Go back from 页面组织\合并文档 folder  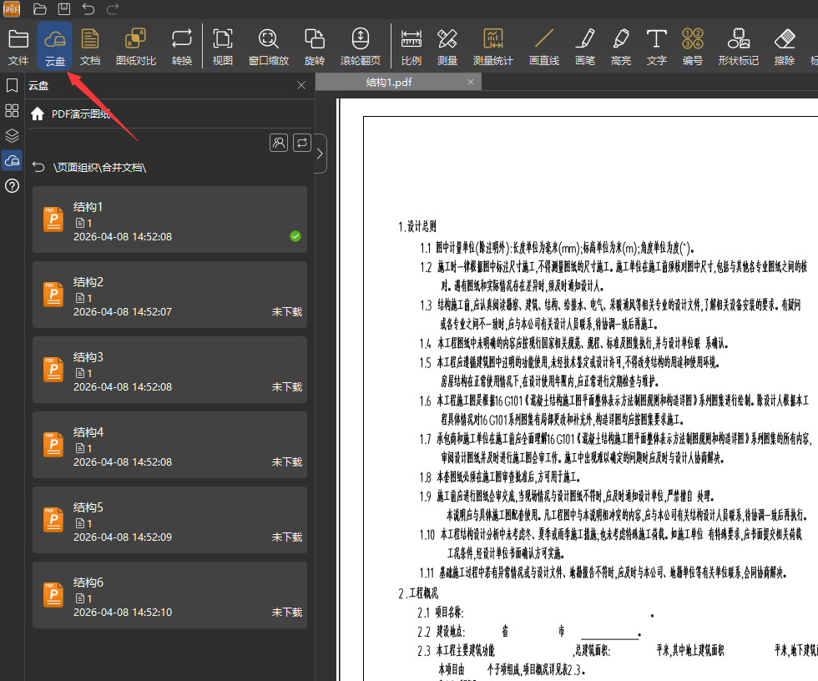(x=38, y=168)
